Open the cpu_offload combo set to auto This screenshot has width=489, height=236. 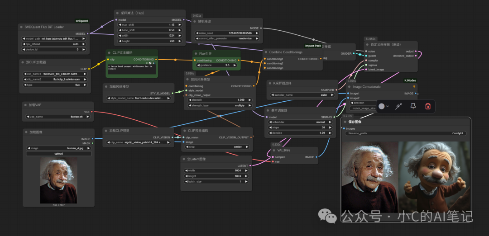coord(54,44)
